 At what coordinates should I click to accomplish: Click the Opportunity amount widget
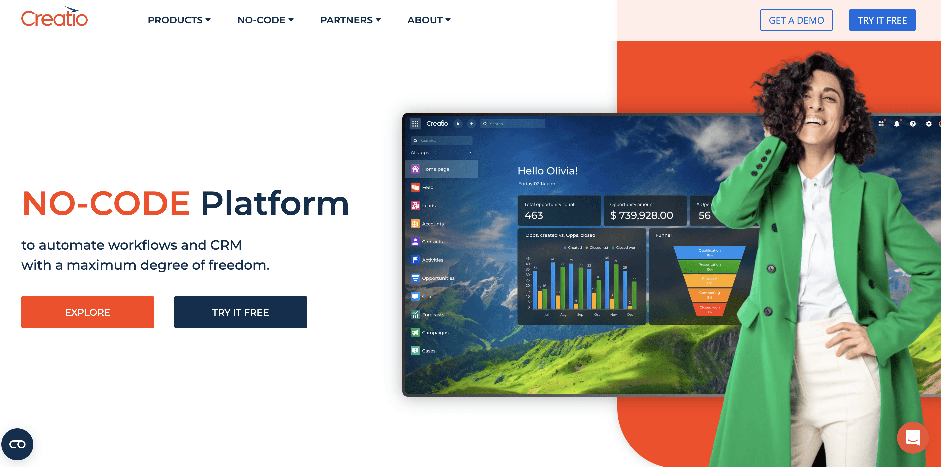pyautogui.click(x=645, y=211)
